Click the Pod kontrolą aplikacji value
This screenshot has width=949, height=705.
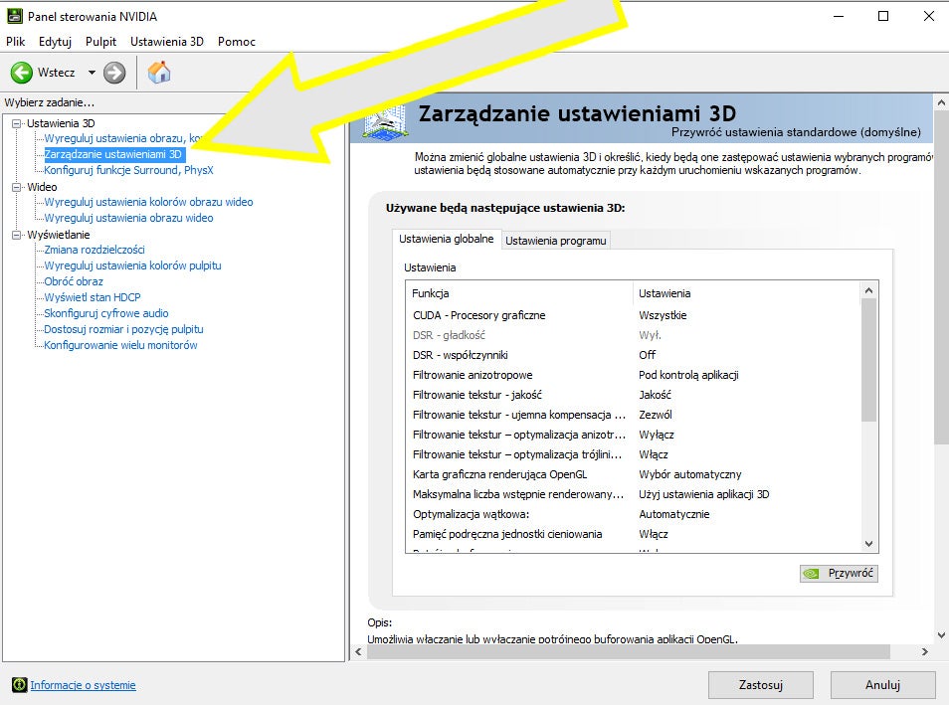[688, 375]
